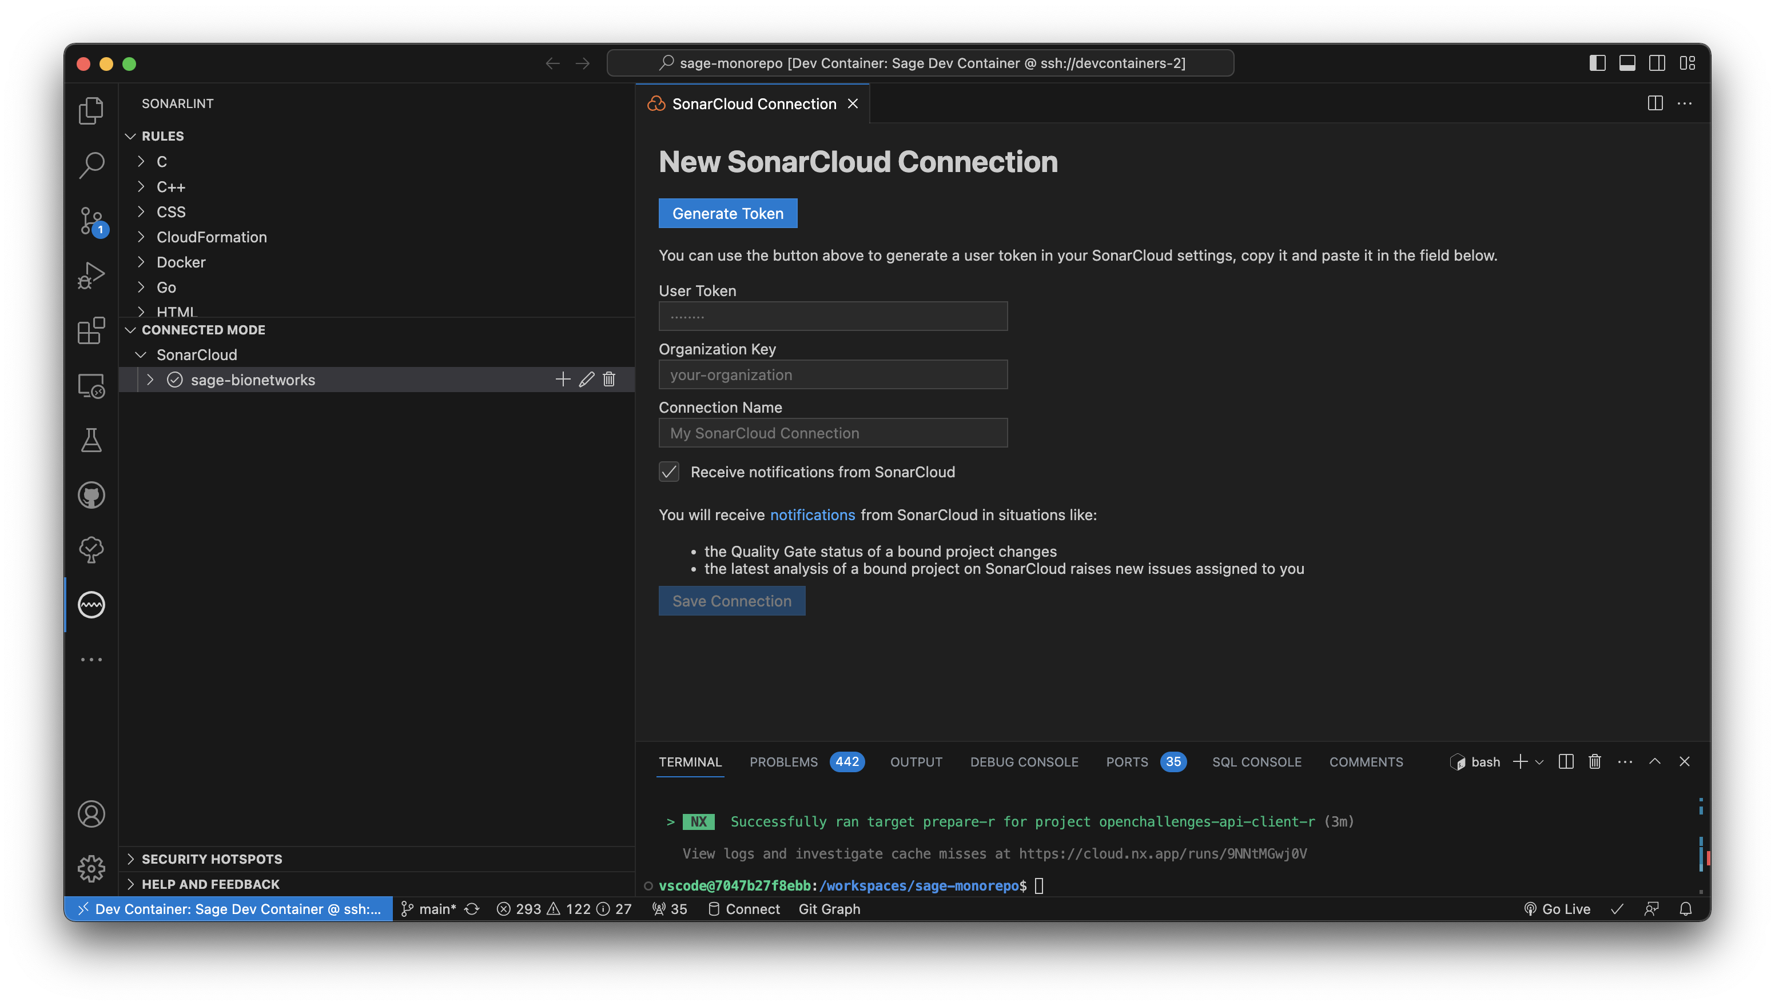Edit the sage-bionetworks connection pencil icon

point(586,380)
